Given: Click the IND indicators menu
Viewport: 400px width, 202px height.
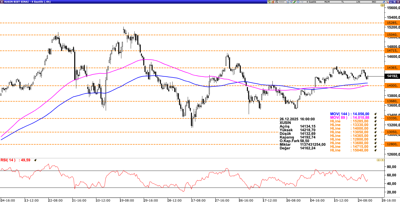Looking at the screenshot, I should tap(374, 2).
